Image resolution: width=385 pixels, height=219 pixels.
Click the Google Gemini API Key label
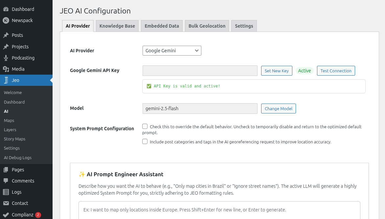(x=95, y=70)
